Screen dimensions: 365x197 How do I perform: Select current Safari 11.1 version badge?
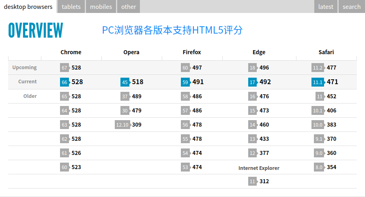[318, 82]
